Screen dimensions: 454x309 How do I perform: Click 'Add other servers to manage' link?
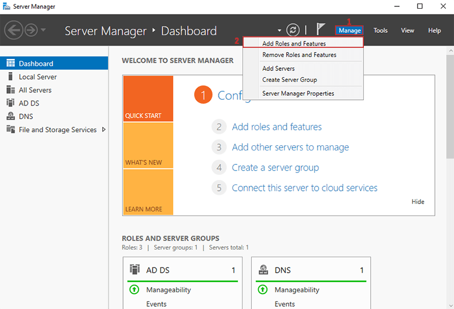[x=290, y=148]
